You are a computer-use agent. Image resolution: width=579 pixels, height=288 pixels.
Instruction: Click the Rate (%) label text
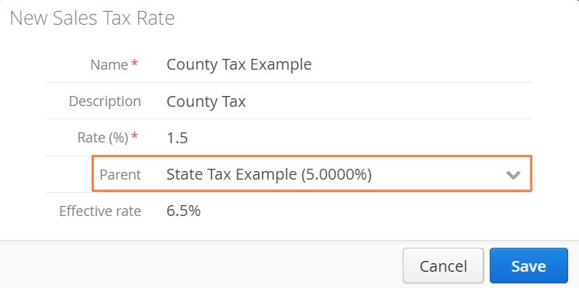[102, 138]
